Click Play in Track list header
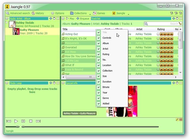 (x=70, y=18)
